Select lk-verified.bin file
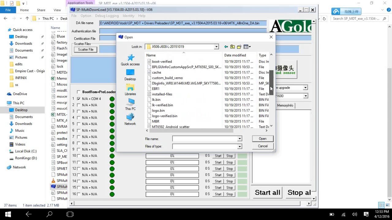 click(x=162, y=105)
